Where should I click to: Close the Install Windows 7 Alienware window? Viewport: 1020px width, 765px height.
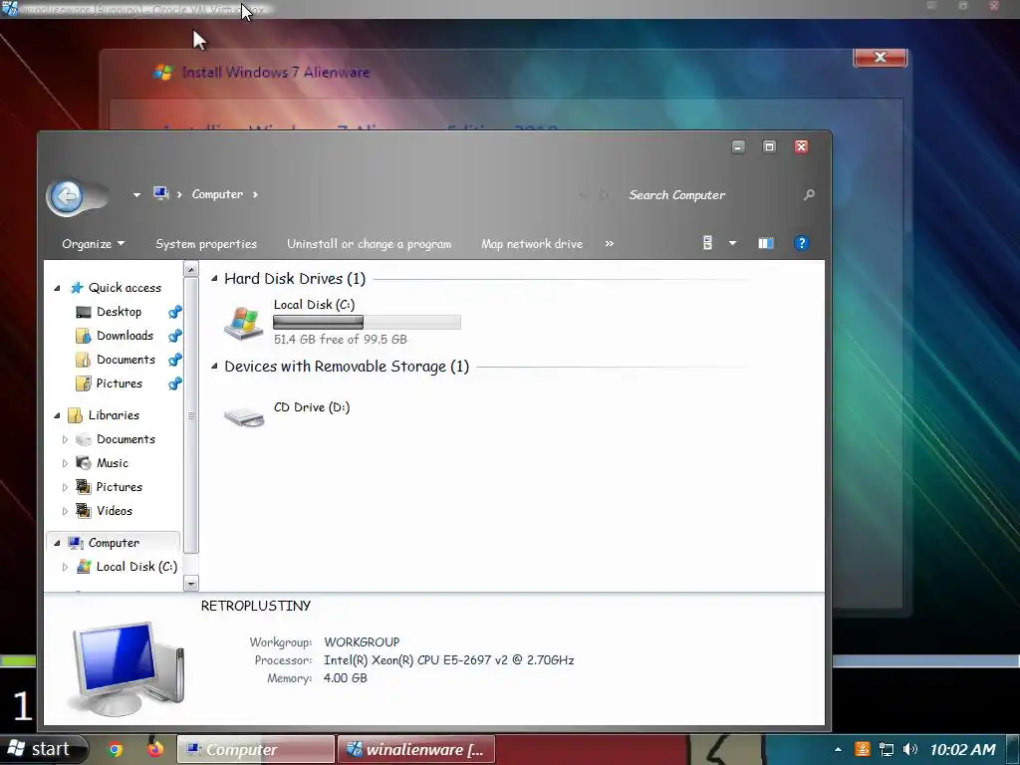(881, 57)
